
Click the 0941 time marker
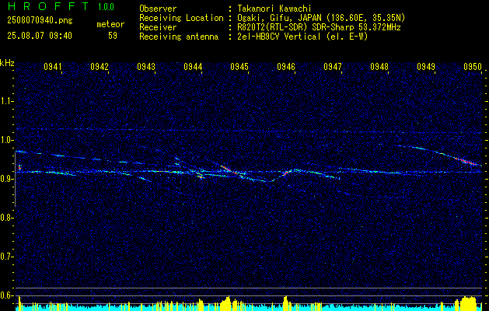tap(52, 66)
